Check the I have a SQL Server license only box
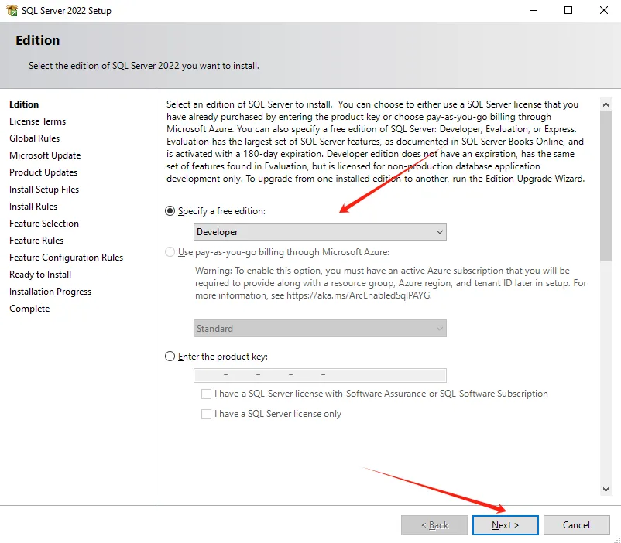The width and height of the screenshot is (621, 543). pos(206,414)
